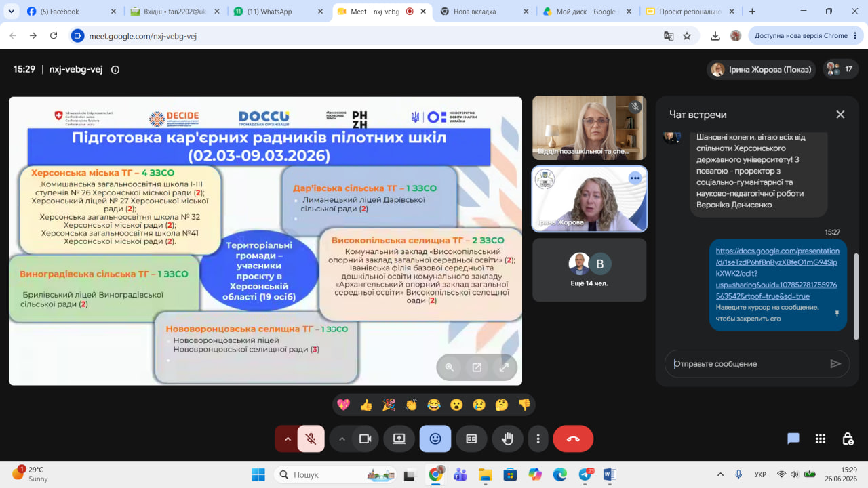Open more options three-dot menu in controls

click(538, 439)
